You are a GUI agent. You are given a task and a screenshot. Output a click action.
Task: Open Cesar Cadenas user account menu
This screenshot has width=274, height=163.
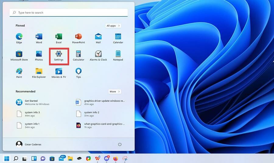[29, 144]
